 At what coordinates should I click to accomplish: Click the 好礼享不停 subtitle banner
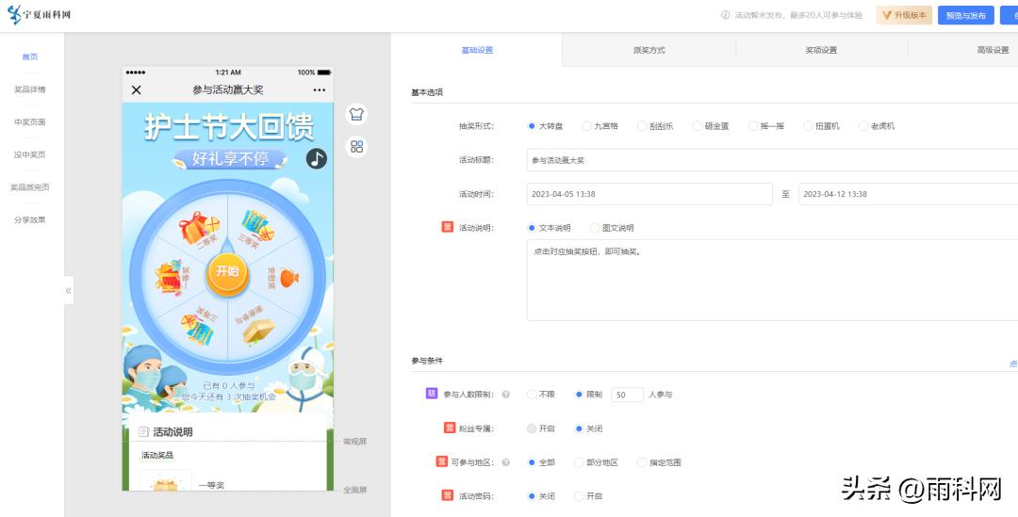click(x=230, y=158)
